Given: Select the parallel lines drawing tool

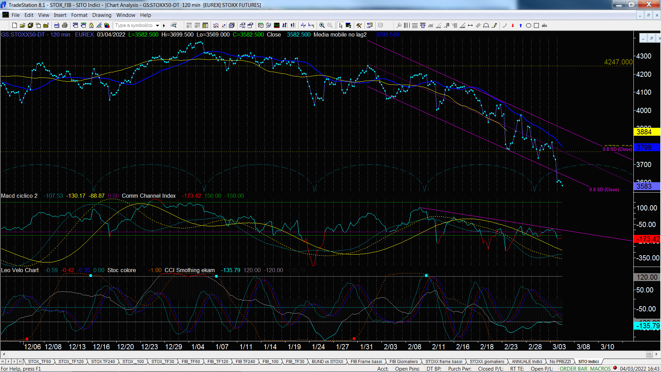Looking at the screenshot, I should click(478, 25).
